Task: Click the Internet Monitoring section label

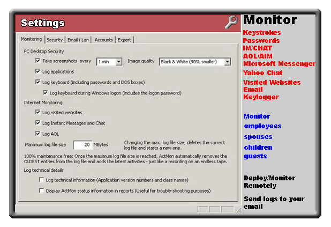Action: tap(43, 102)
